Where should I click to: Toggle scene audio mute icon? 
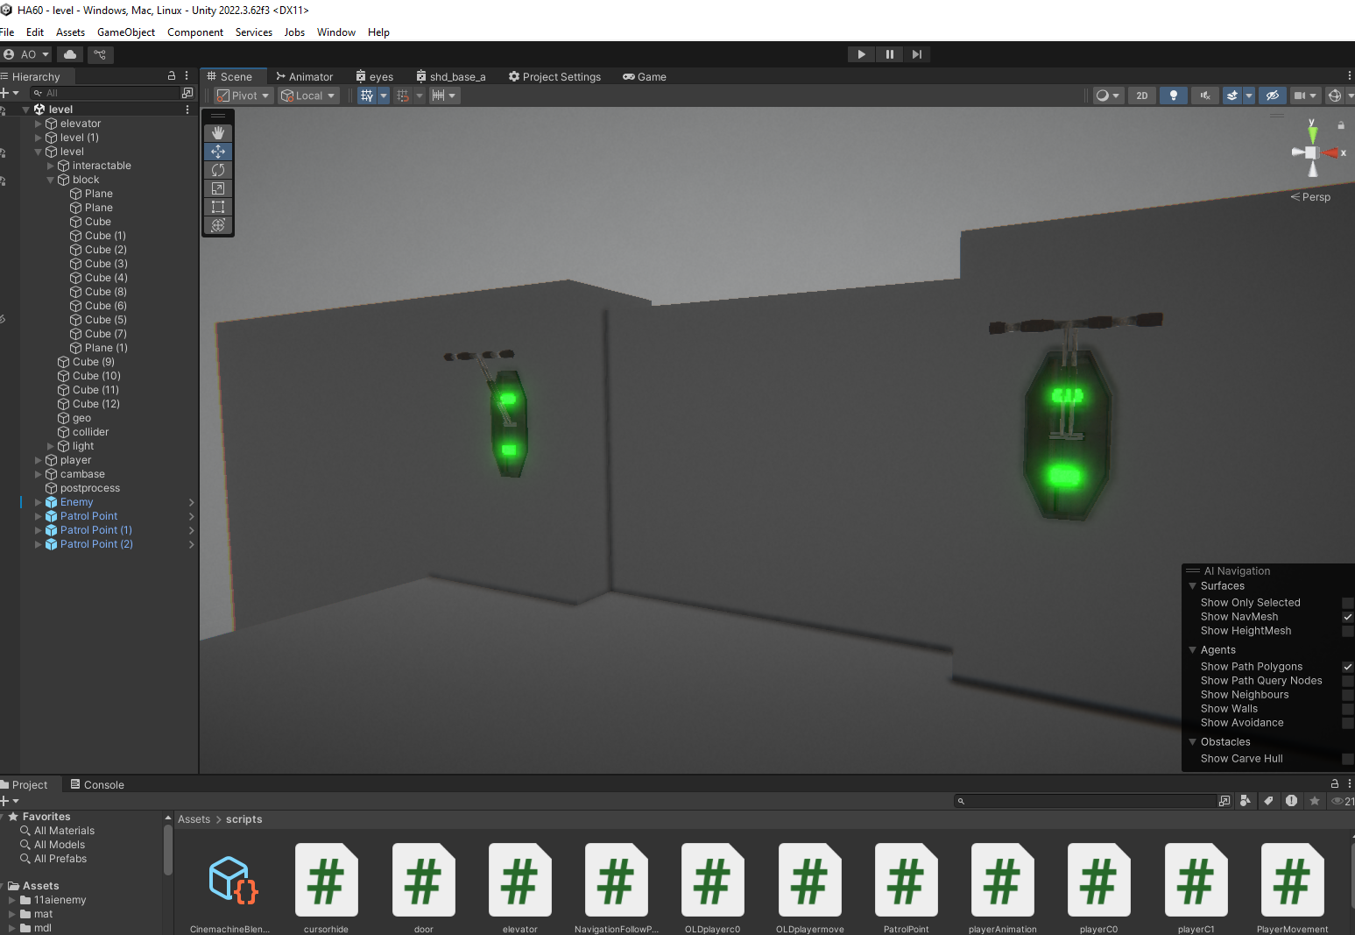1205,96
